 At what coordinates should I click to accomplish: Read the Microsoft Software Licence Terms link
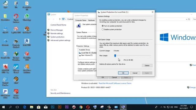pyautogui.click(x=115, y=83)
